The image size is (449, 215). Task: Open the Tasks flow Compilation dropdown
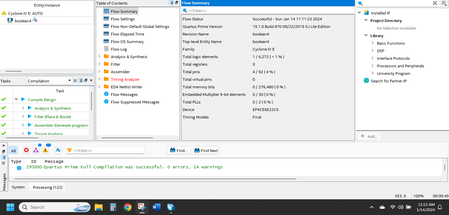(49, 81)
